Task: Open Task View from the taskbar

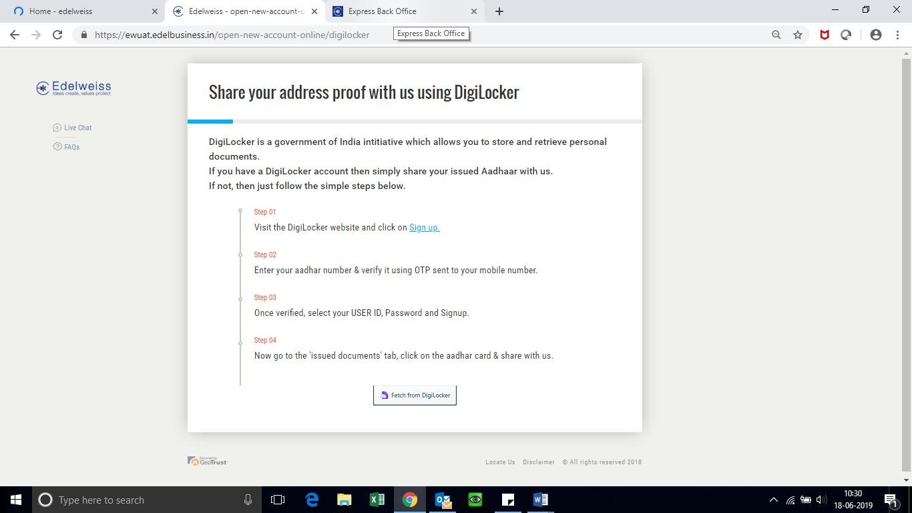Action: point(278,500)
